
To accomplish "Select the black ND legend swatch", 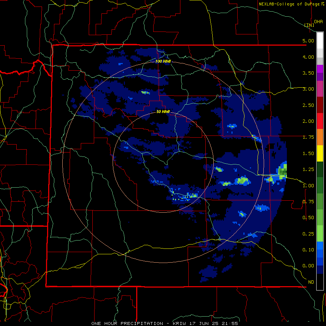I will [320, 282].
